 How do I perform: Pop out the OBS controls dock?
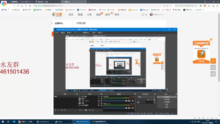[176, 94]
